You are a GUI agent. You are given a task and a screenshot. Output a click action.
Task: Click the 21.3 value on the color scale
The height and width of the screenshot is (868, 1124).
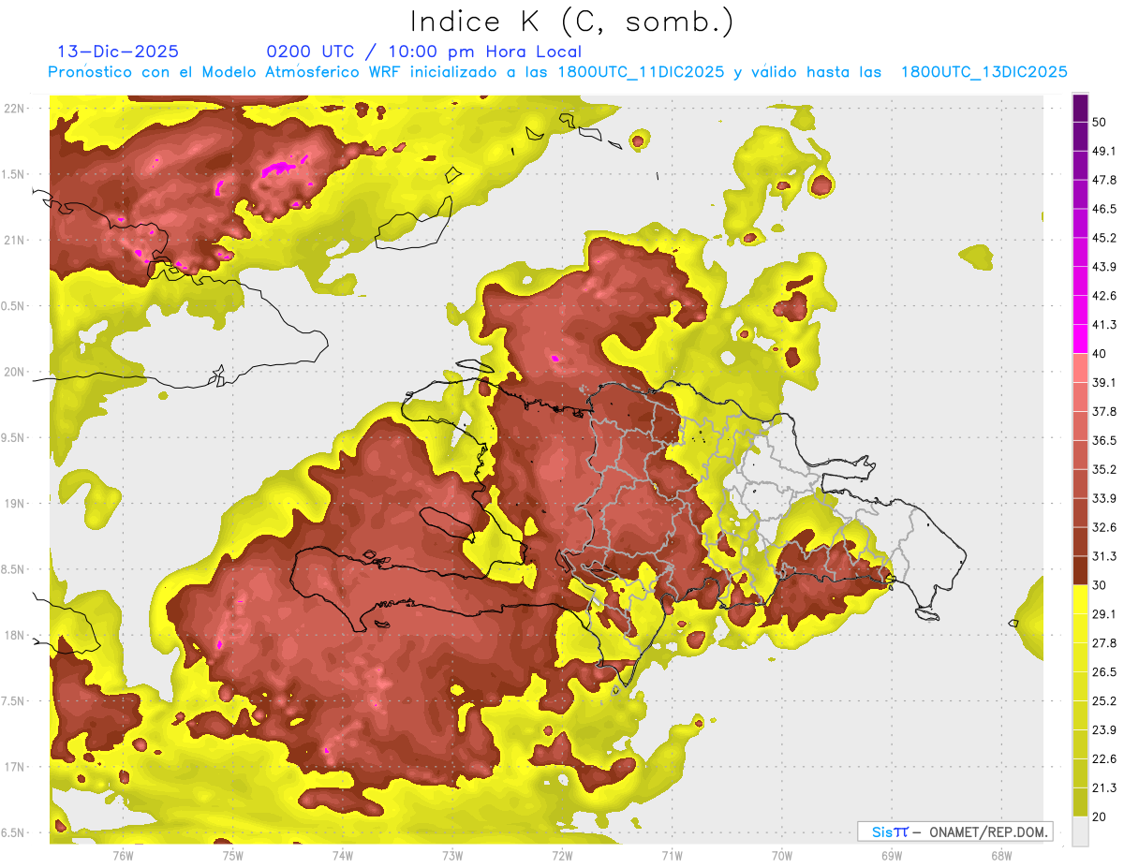tap(1103, 787)
